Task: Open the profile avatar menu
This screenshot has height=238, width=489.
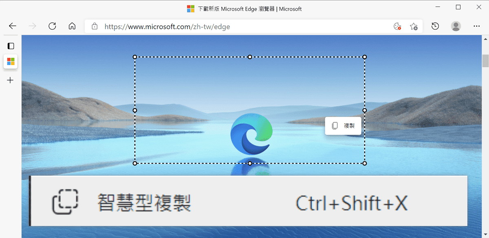Action: click(456, 26)
